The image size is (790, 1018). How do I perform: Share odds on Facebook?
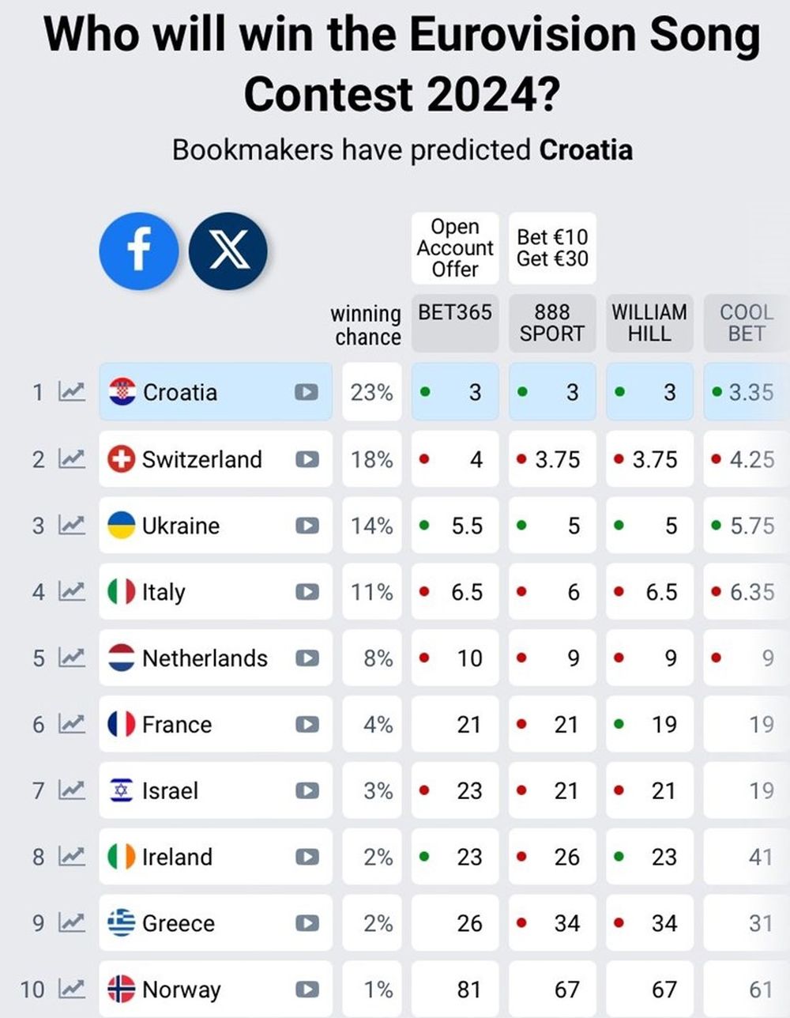point(139,251)
